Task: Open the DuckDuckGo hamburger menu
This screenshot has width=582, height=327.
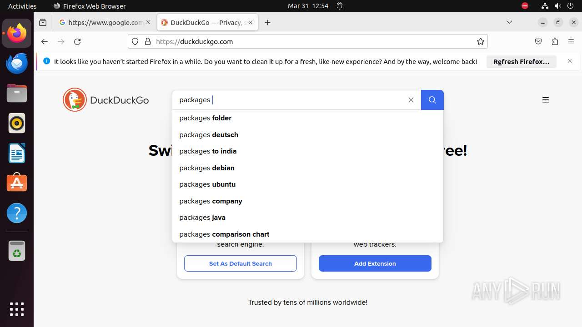Action: (546, 100)
